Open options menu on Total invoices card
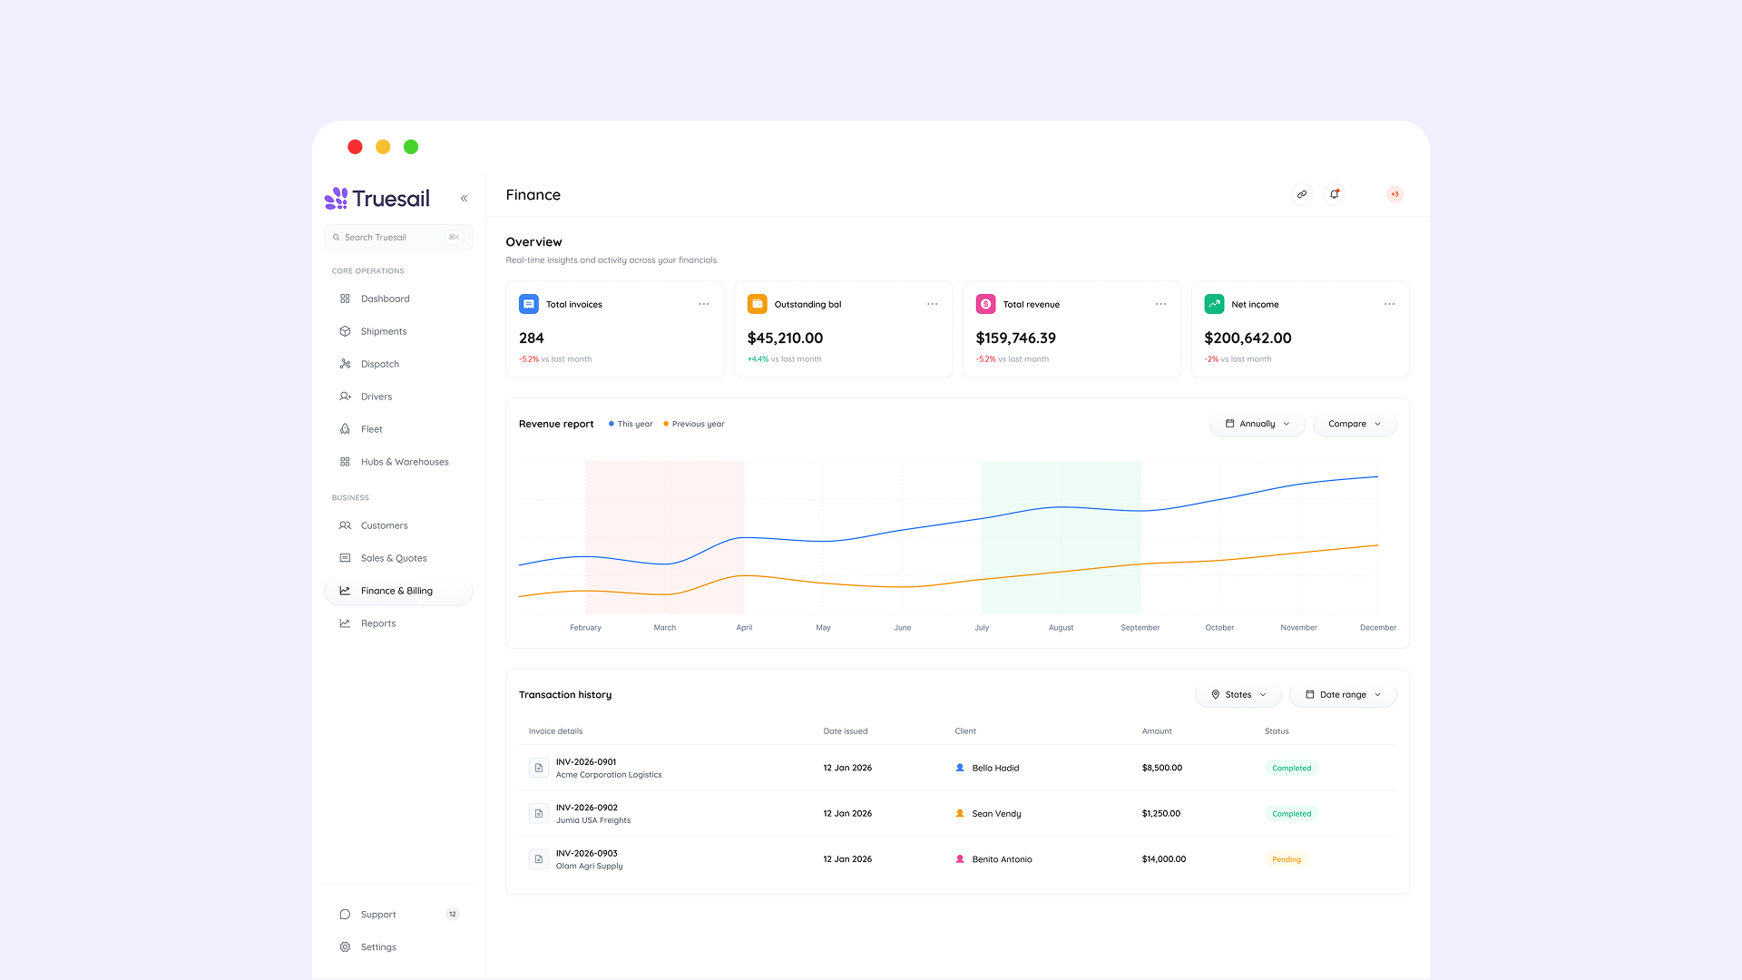Viewport: 1742px width, 980px height. click(x=704, y=304)
